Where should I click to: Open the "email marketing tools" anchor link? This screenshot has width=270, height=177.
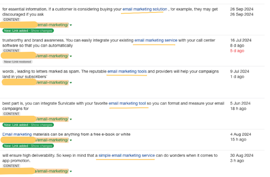tap(127, 71)
